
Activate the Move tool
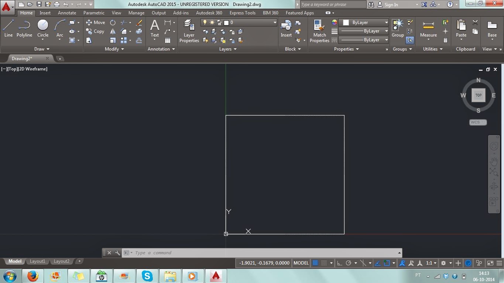(x=96, y=23)
